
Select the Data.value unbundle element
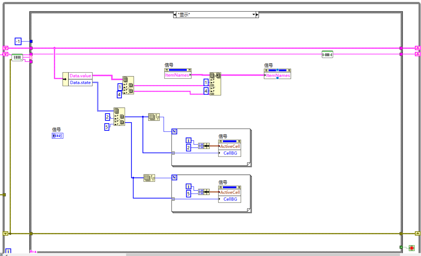coord(80,76)
